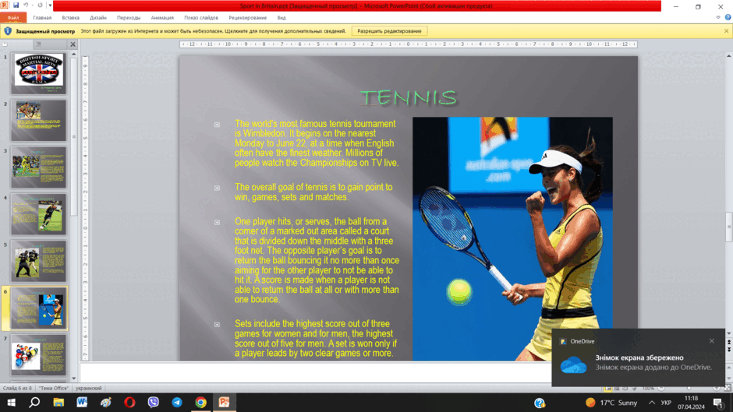
Task: Click fit slide to window icon
Action: 728,388
